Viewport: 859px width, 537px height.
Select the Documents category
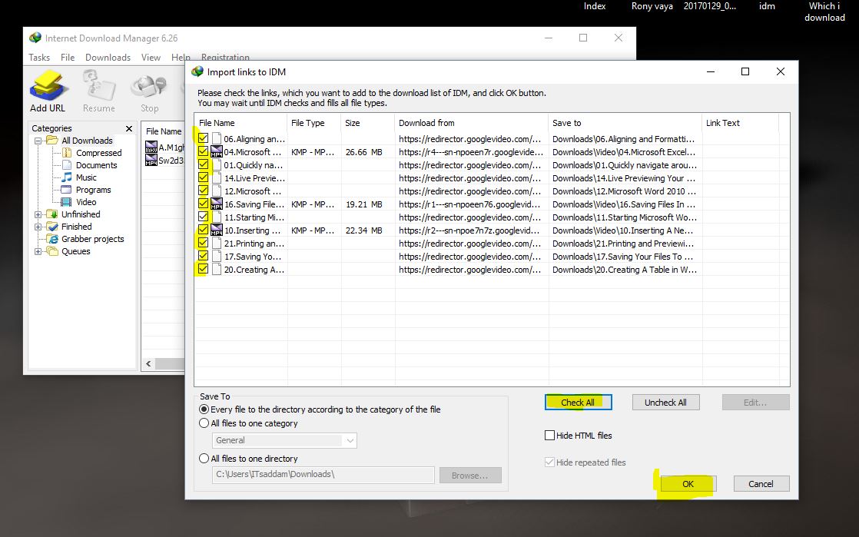(x=96, y=165)
